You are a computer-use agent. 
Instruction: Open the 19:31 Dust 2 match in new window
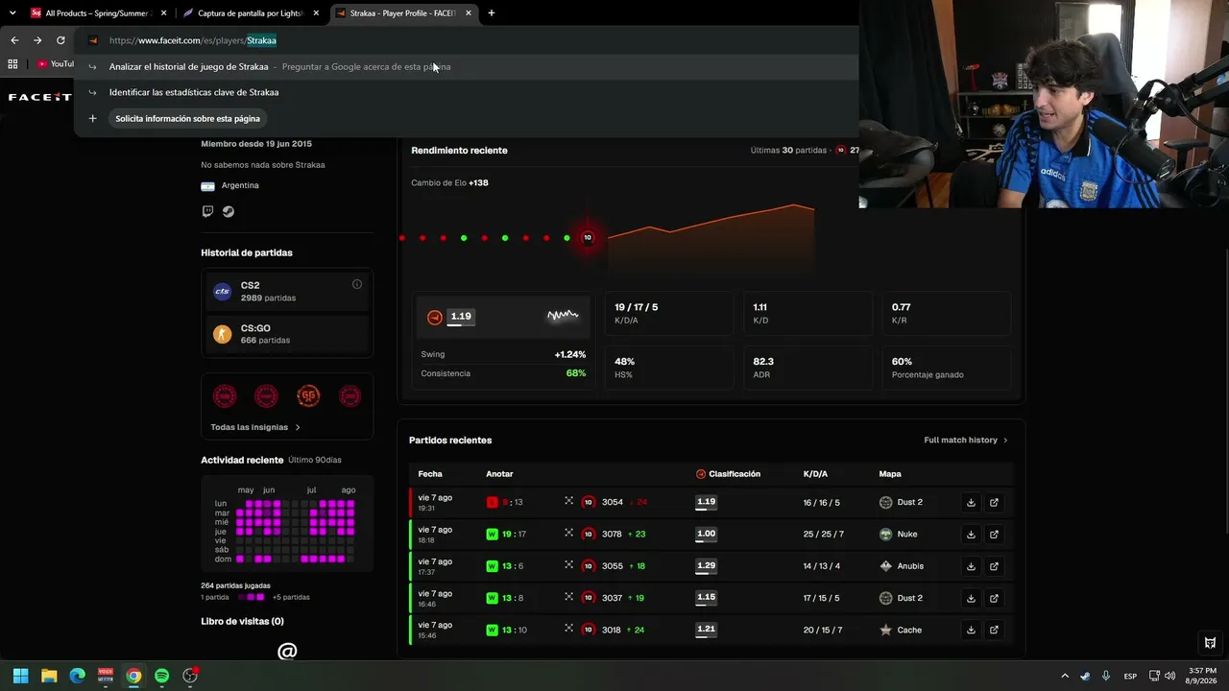pyautogui.click(x=994, y=502)
